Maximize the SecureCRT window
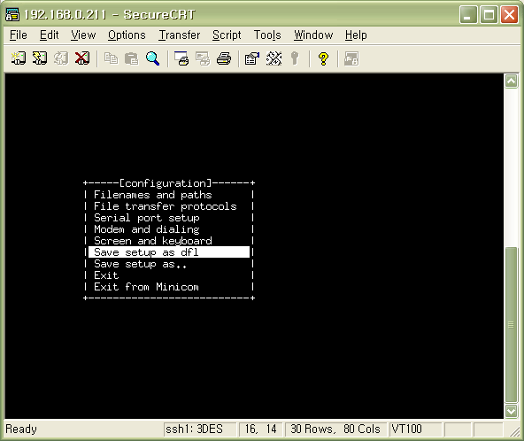 coord(489,15)
